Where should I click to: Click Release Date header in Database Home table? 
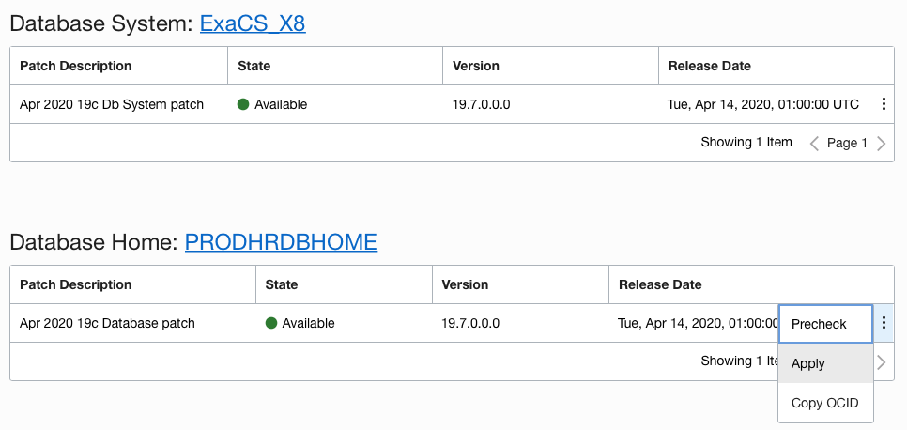659,284
